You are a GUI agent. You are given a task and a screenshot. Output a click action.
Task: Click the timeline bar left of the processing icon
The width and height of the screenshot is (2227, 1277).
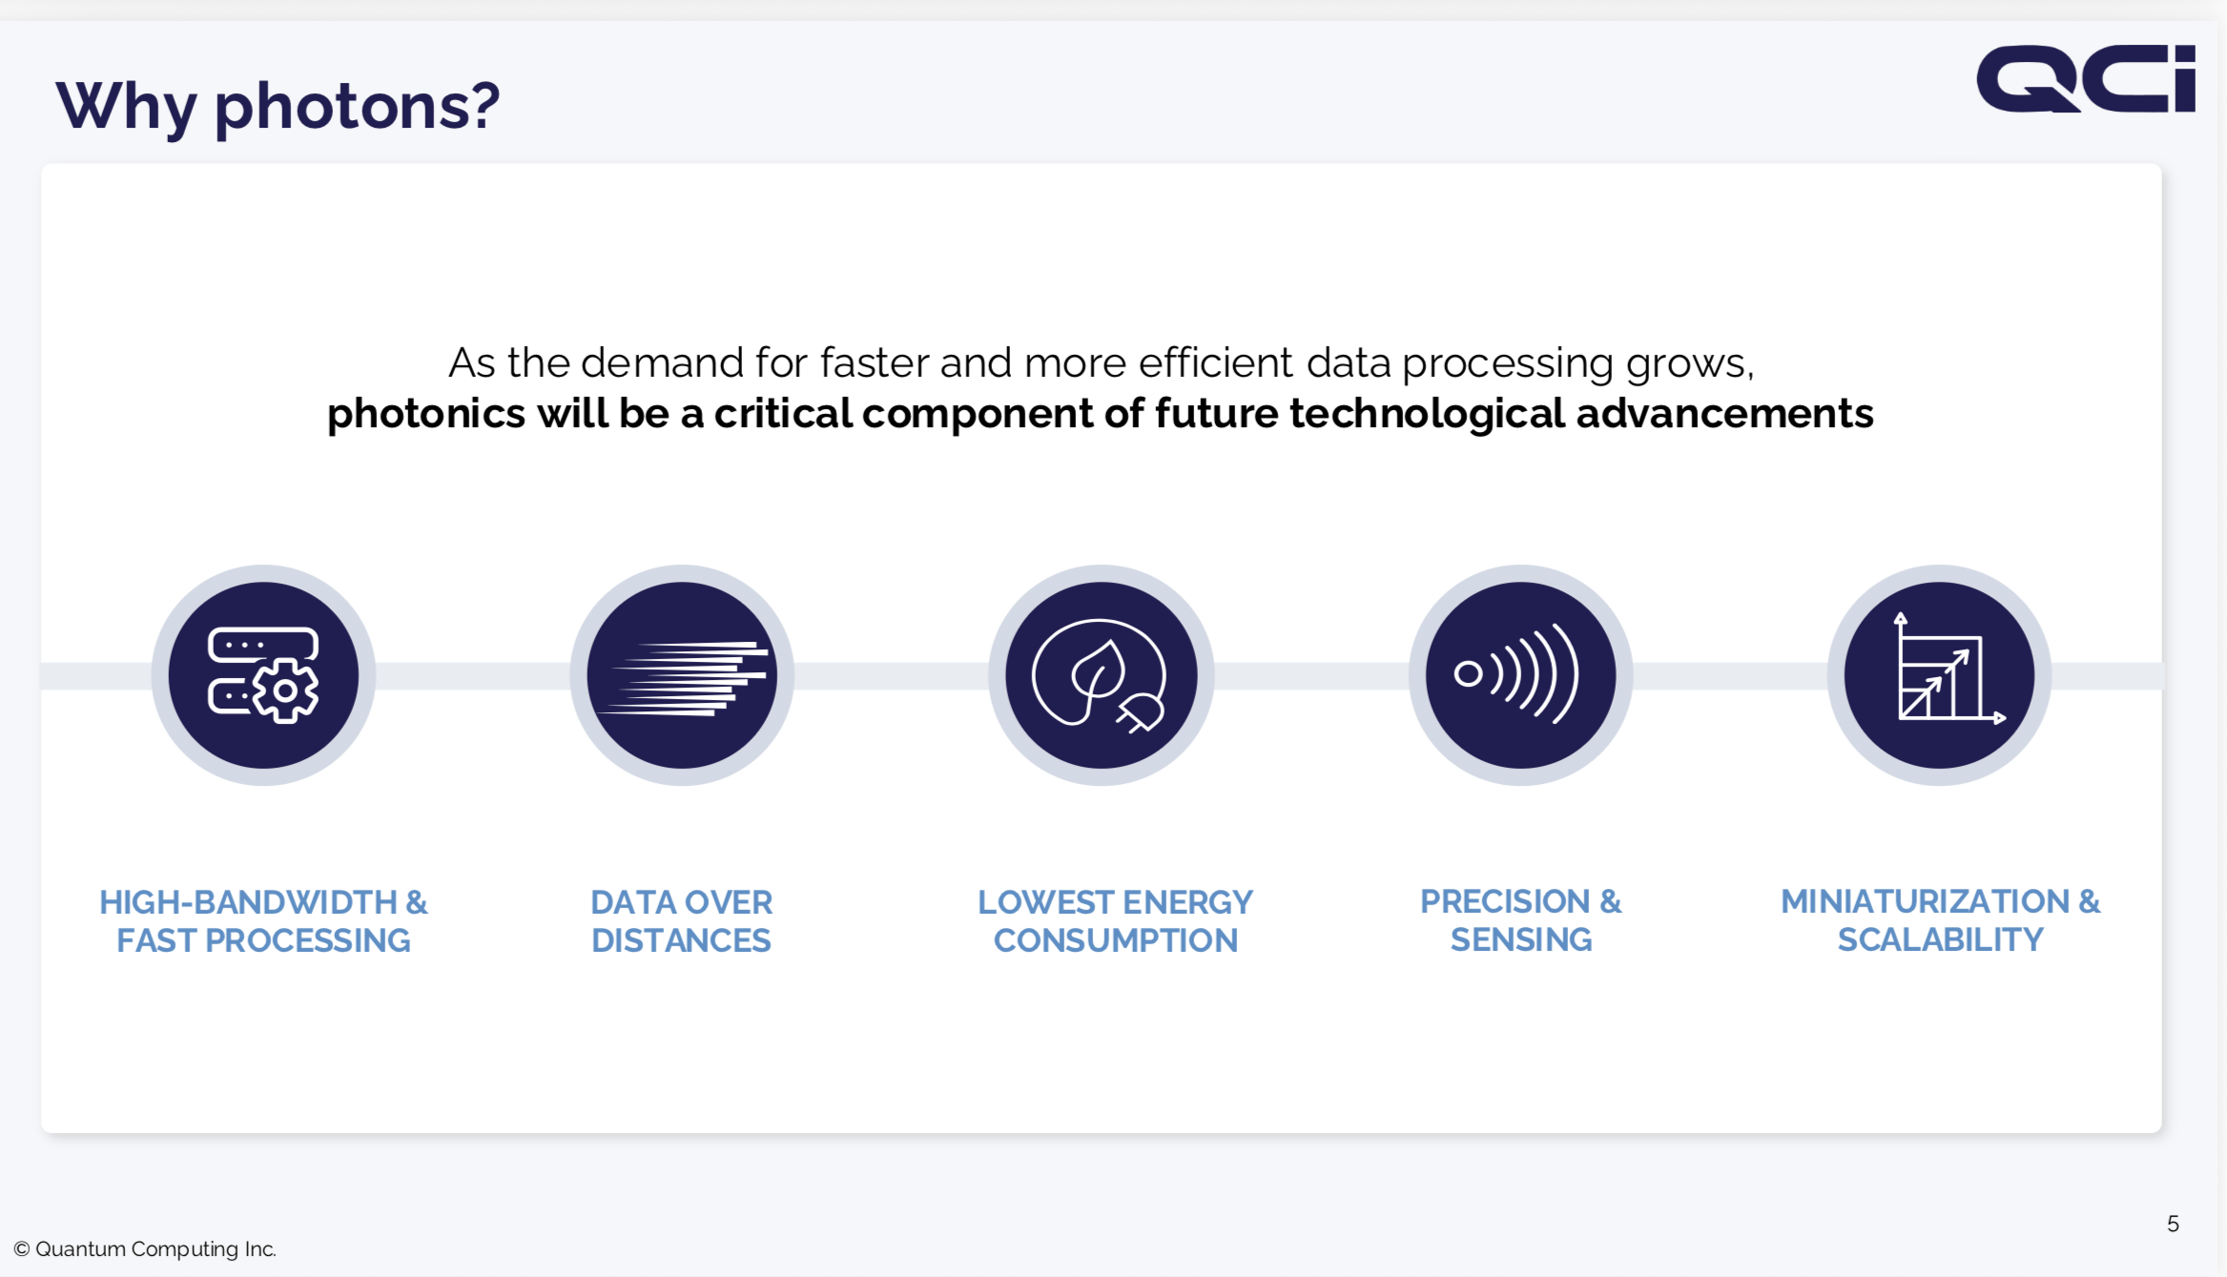[95, 675]
